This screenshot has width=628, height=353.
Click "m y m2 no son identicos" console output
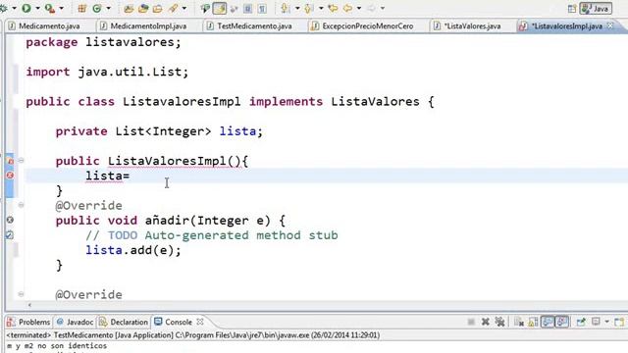(57, 346)
